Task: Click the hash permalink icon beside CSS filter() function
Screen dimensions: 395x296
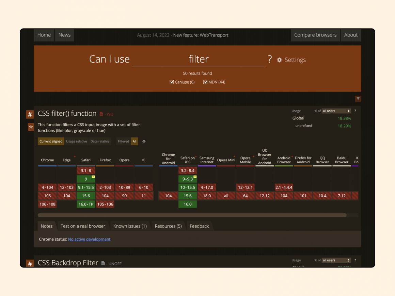Action: tap(30, 115)
